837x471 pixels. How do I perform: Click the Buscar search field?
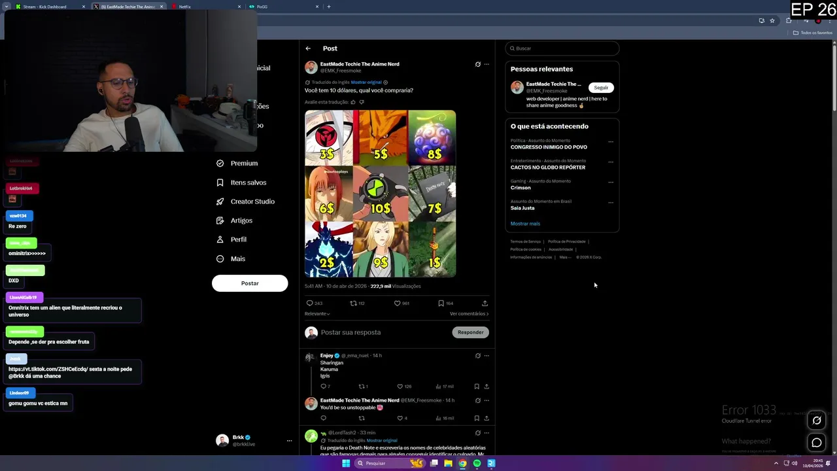point(562,48)
